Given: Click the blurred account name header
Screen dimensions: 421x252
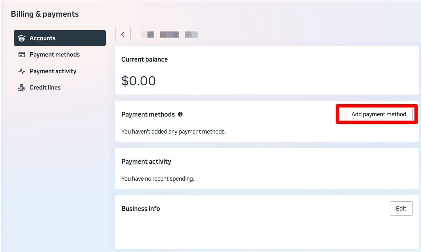Looking at the screenshot, I should (x=166, y=34).
